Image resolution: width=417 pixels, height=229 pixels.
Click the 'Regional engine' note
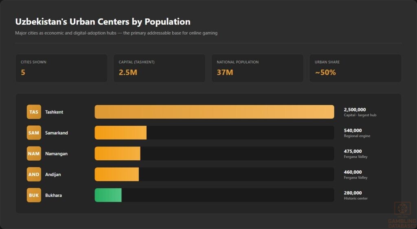click(x=357, y=136)
